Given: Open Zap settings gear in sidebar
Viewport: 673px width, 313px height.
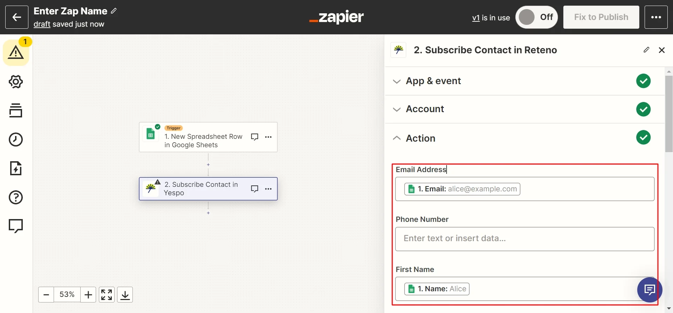Looking at the screenshot, I should click(x=16, y=82).
